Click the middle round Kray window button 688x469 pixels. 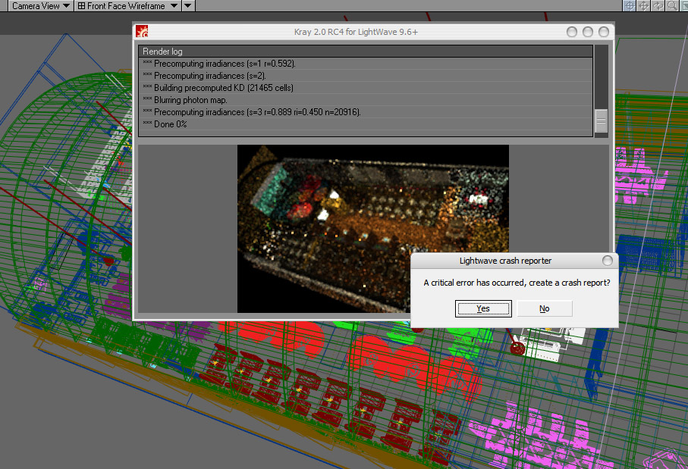point(588,32)
